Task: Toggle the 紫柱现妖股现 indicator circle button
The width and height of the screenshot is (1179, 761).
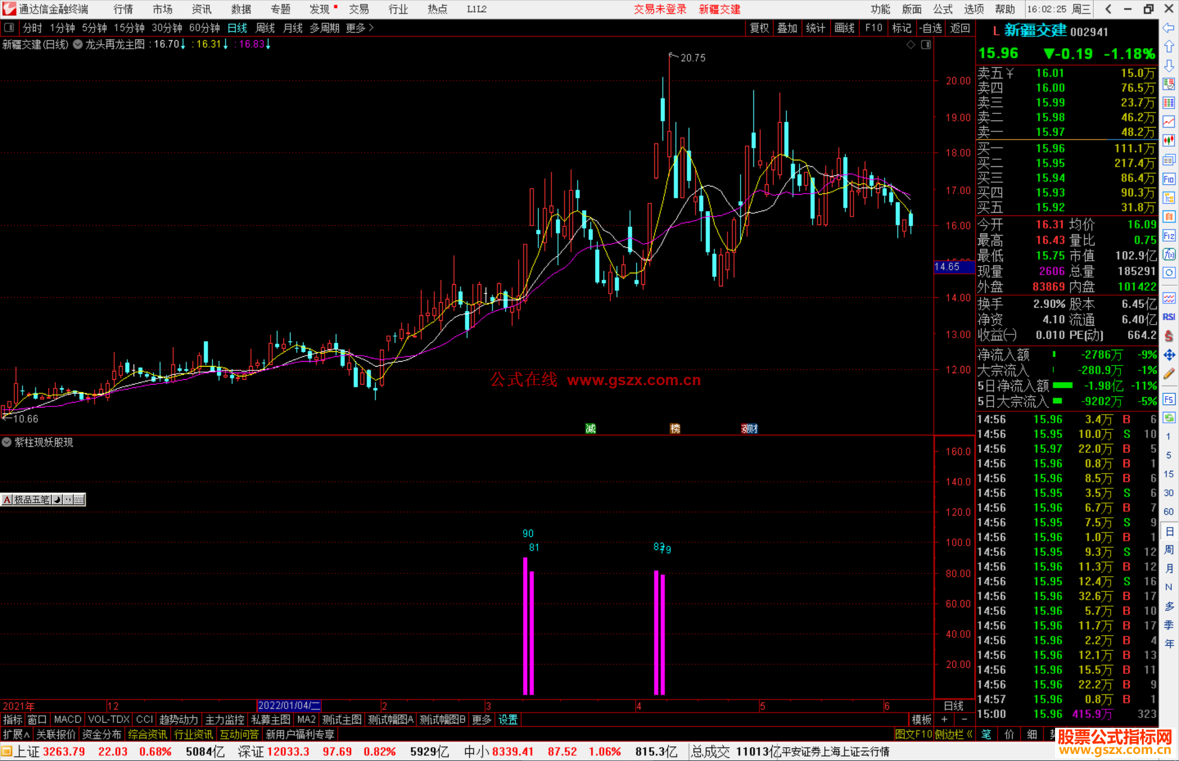Action: click(7, 442)
